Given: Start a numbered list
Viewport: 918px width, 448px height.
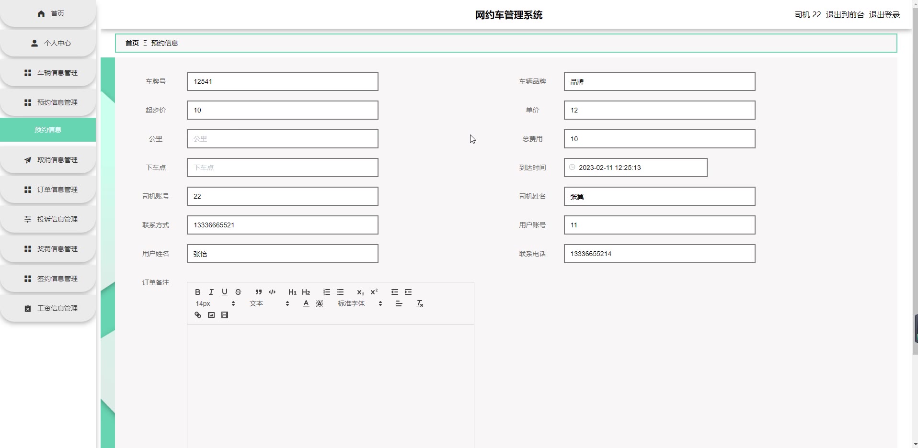Looking at the screenshot, I should point(326,292).
